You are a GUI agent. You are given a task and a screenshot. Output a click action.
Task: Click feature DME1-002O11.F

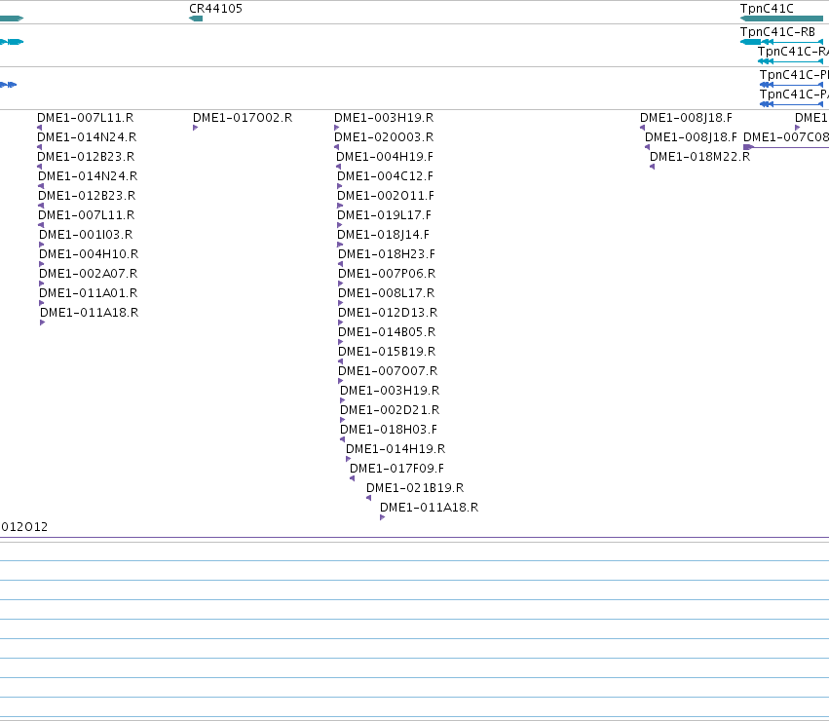click(386, 196)
